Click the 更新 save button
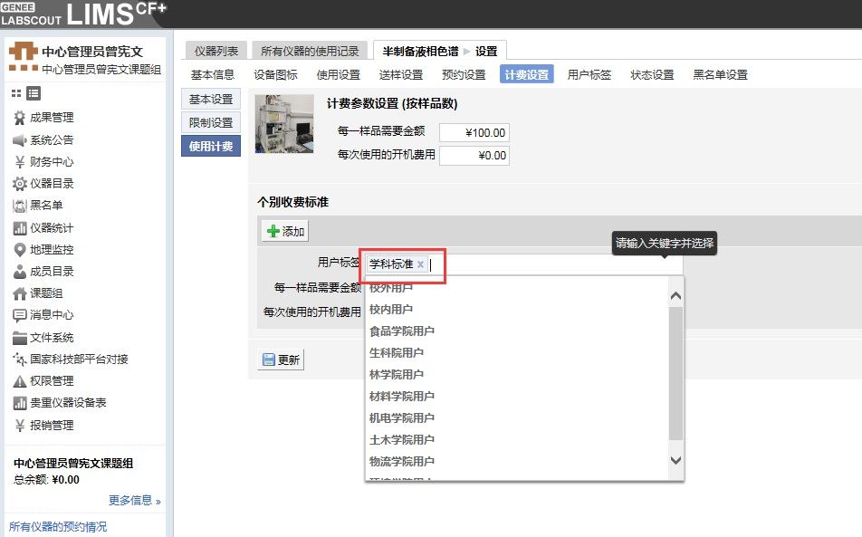 tap(281, 360)
